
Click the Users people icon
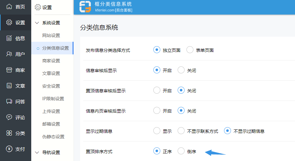coord(9,54)
